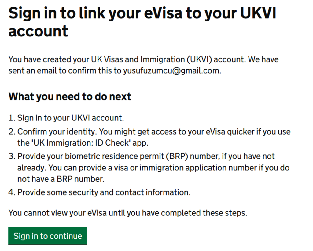Click the 'You cannot view your eVisa' sentence
This screenshot has height=251, width=313.
127,213
